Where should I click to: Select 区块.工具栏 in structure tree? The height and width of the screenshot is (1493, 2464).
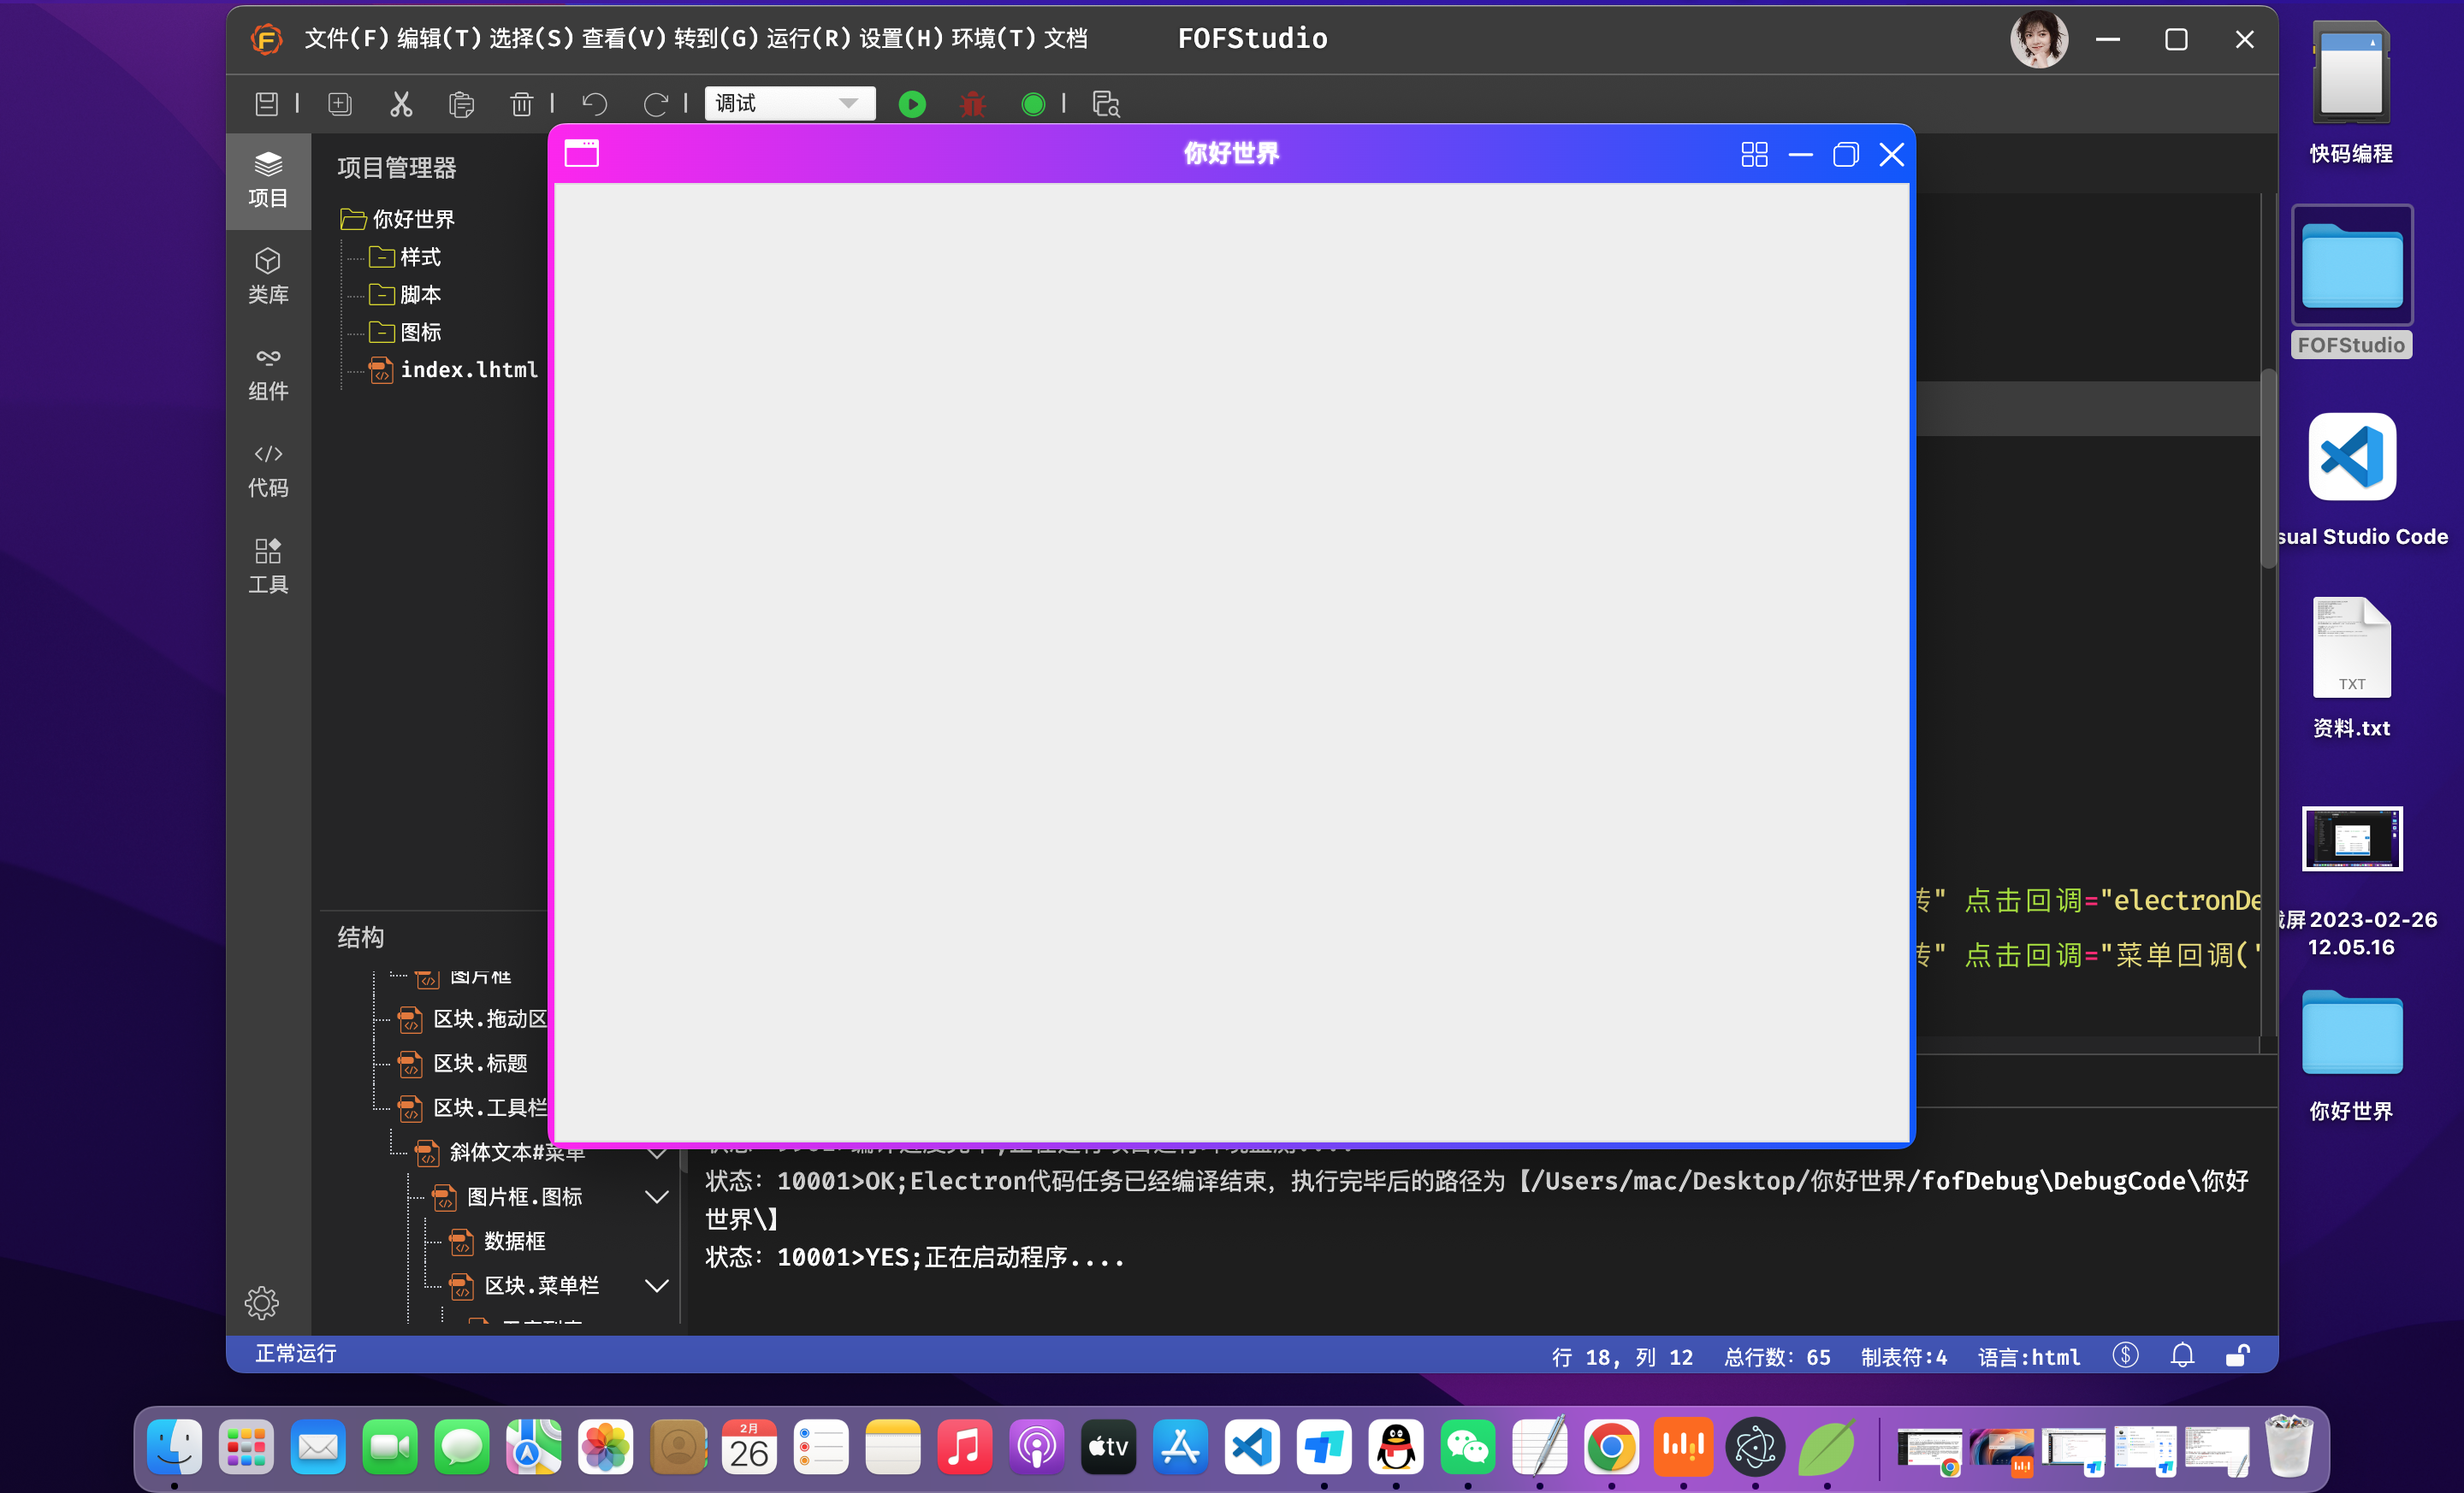click(490, 1107)
